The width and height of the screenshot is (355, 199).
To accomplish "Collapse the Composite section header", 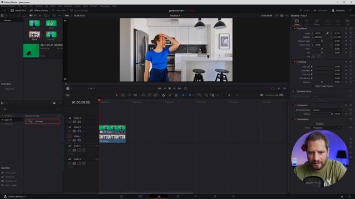I will [x=302, y=105].
